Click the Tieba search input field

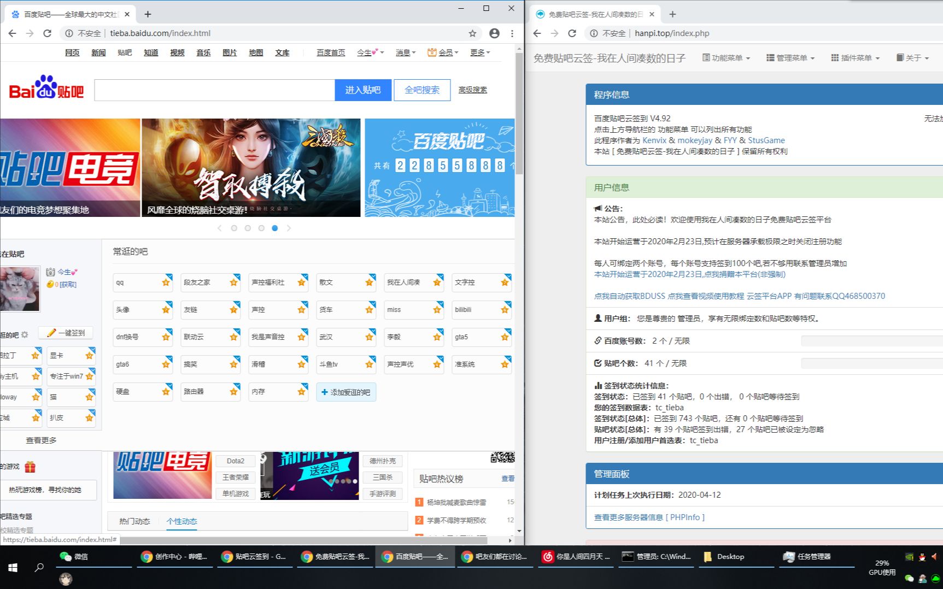(214, 90)
